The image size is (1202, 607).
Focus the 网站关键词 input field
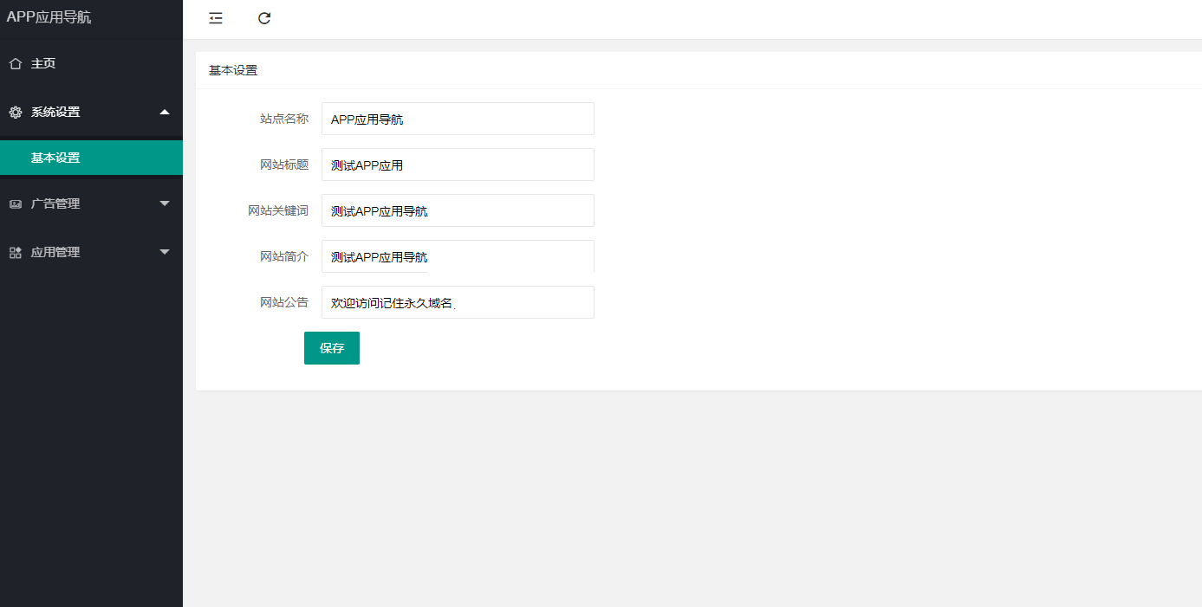pyautogui.click(x=458, y=210)
